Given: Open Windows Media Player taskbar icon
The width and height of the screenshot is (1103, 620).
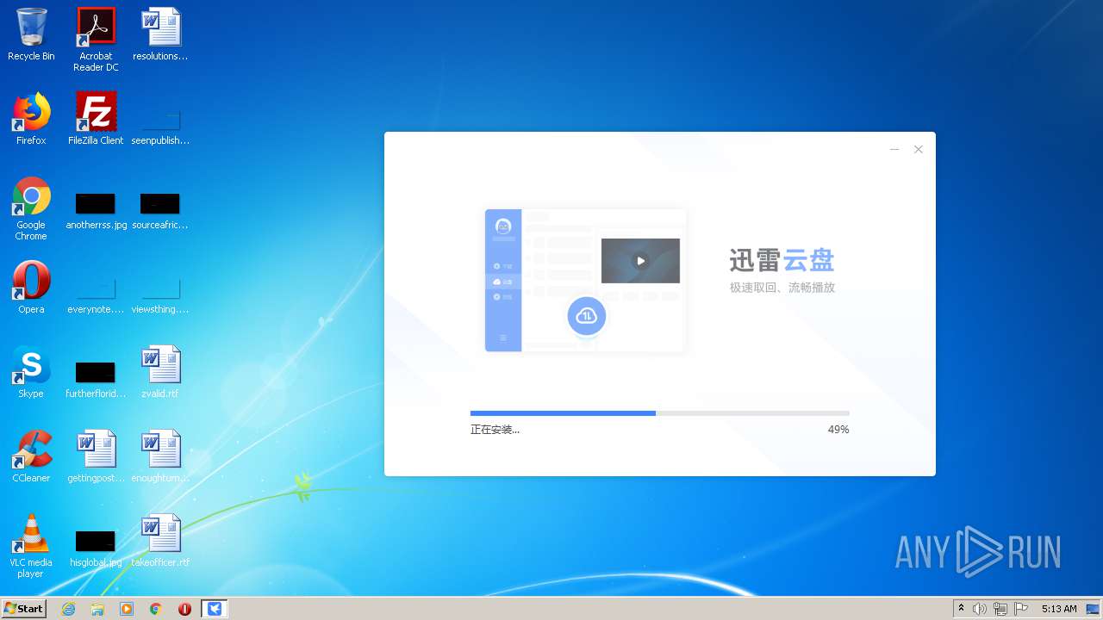Looking at the screenshot, I should (x=127, y=609).
